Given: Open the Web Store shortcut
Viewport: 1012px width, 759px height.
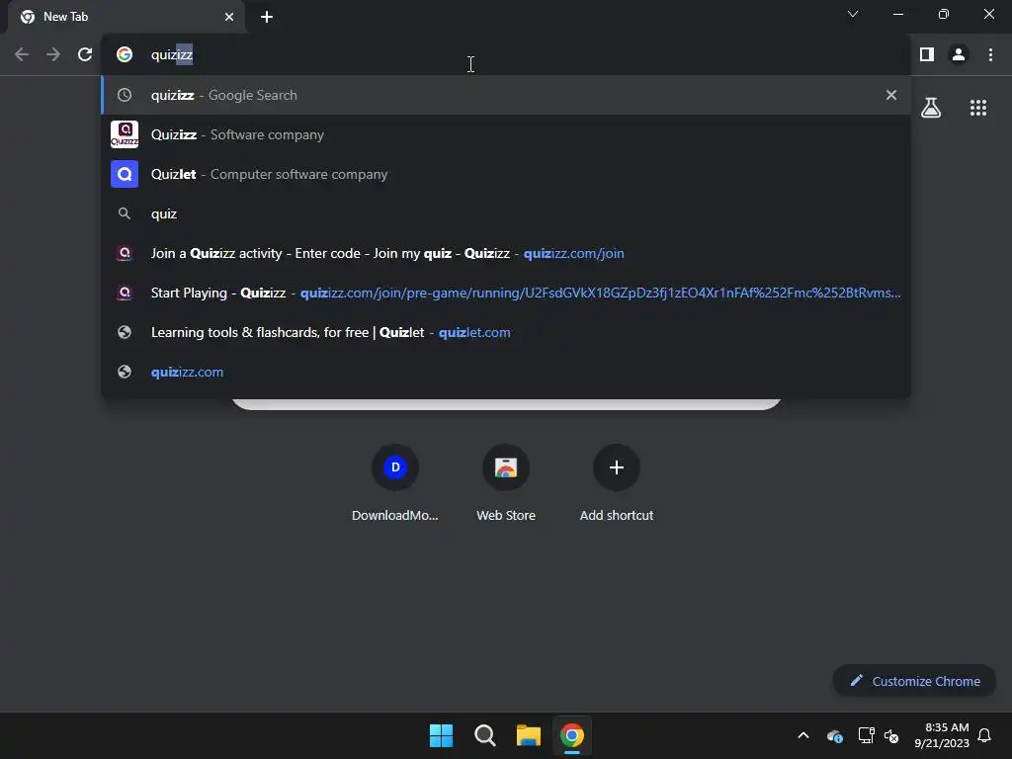Looking at the screenshot, I should coord(506,482).
